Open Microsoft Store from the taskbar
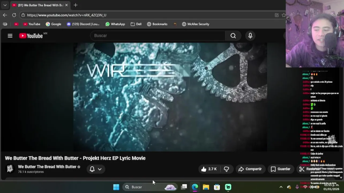The width and height of the screenshot is (344, 193). [x=217, y=187]
